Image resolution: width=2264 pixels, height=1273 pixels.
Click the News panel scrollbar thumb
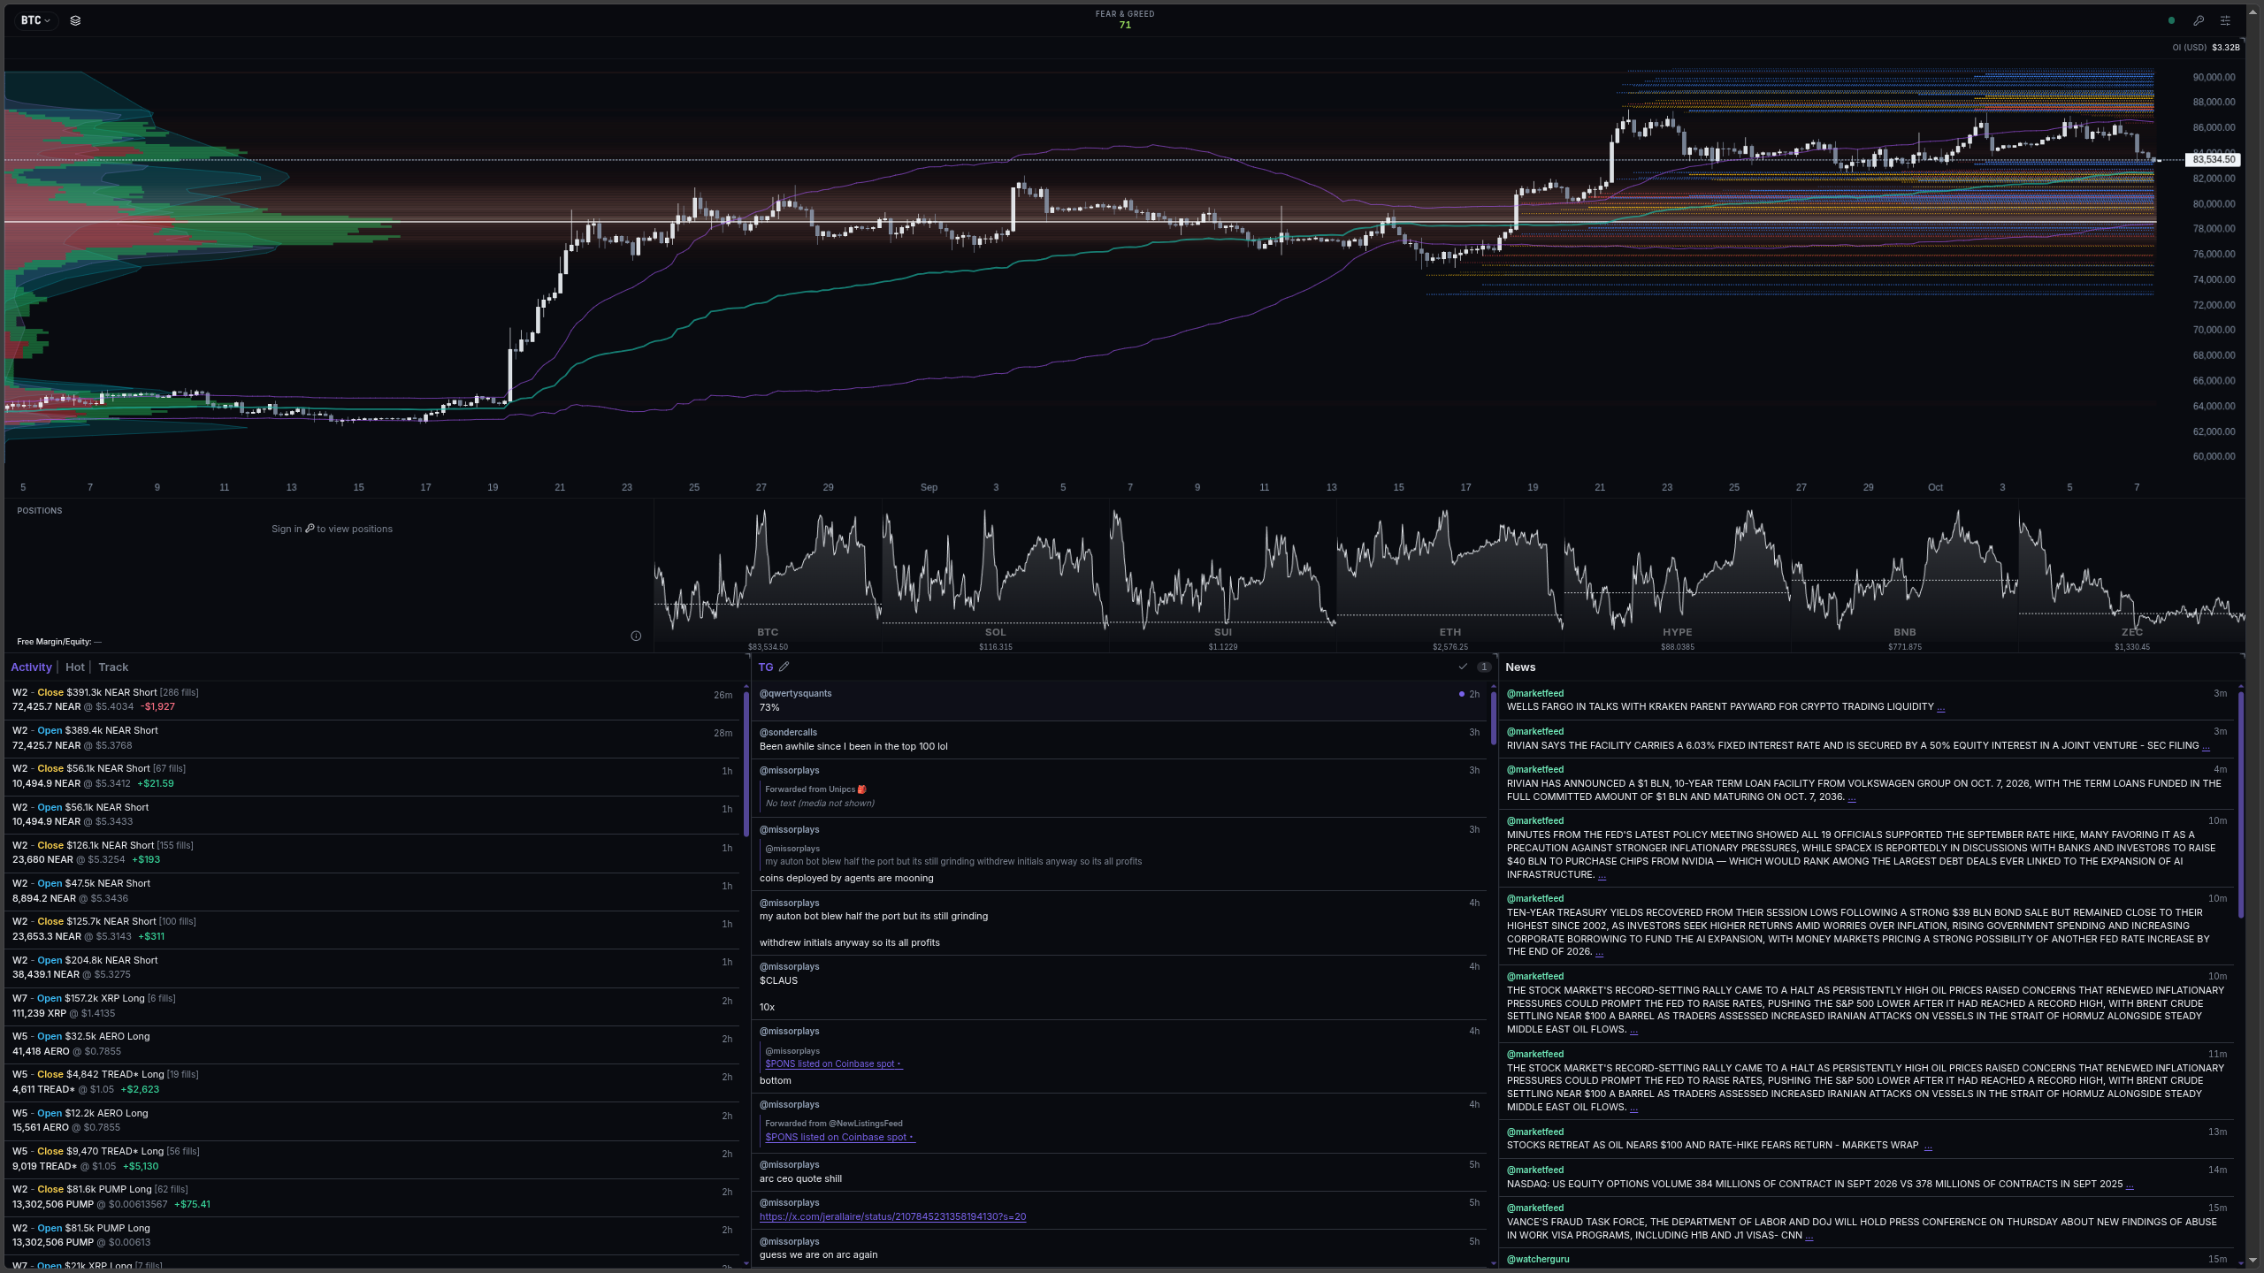2241,804
